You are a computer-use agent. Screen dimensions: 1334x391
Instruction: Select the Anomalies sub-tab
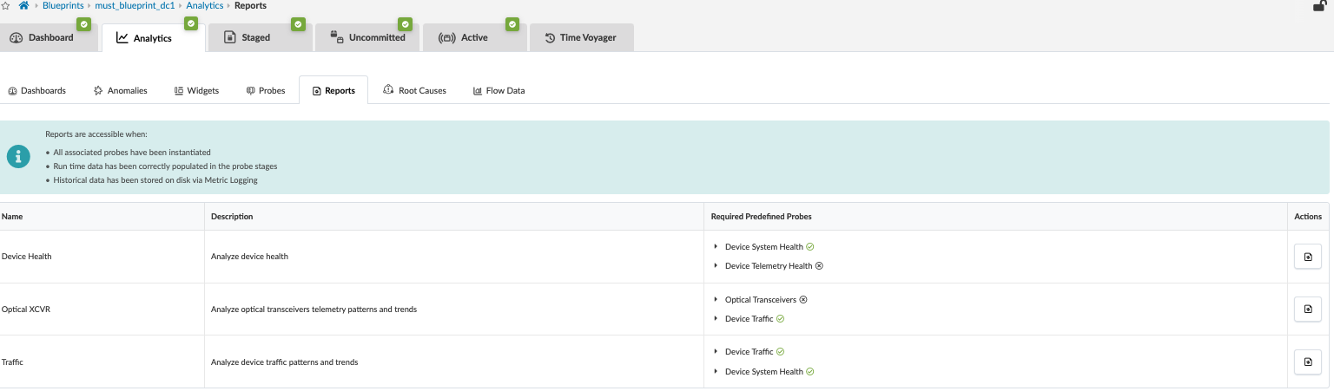coord(120,90)
